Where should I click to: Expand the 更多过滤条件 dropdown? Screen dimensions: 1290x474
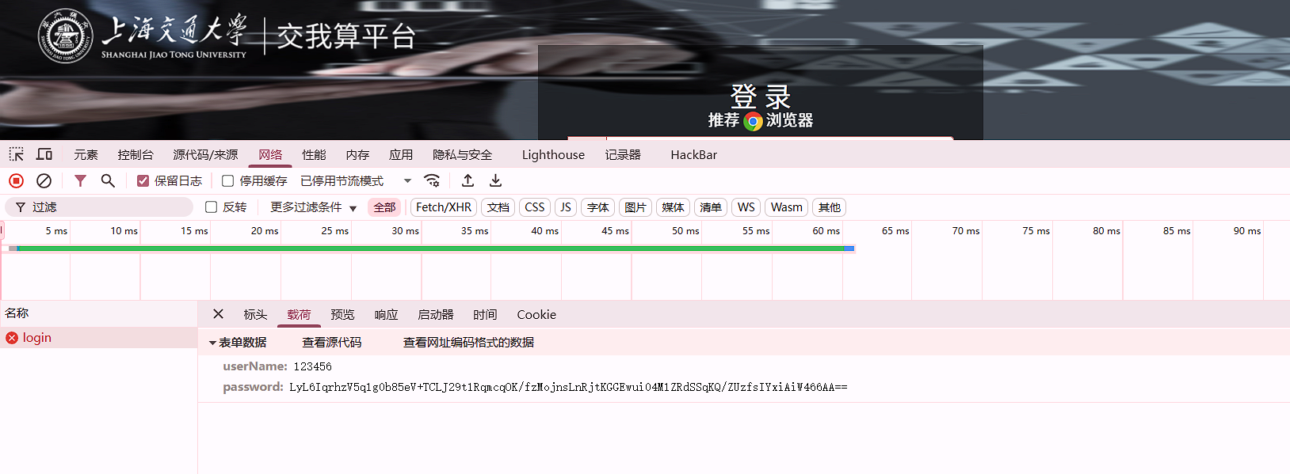tap(313, 207)
